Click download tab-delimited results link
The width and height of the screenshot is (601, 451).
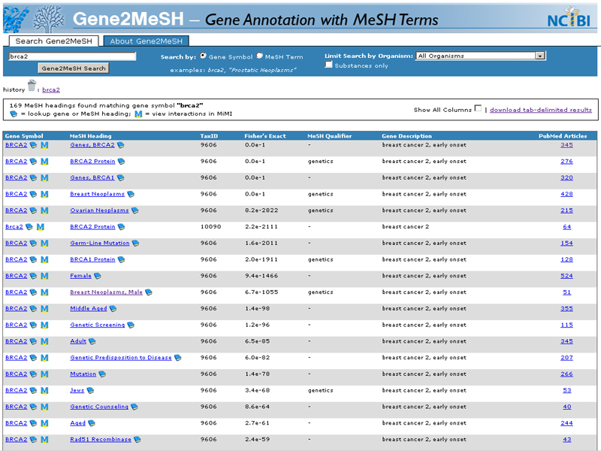click(x=541, y=110)
